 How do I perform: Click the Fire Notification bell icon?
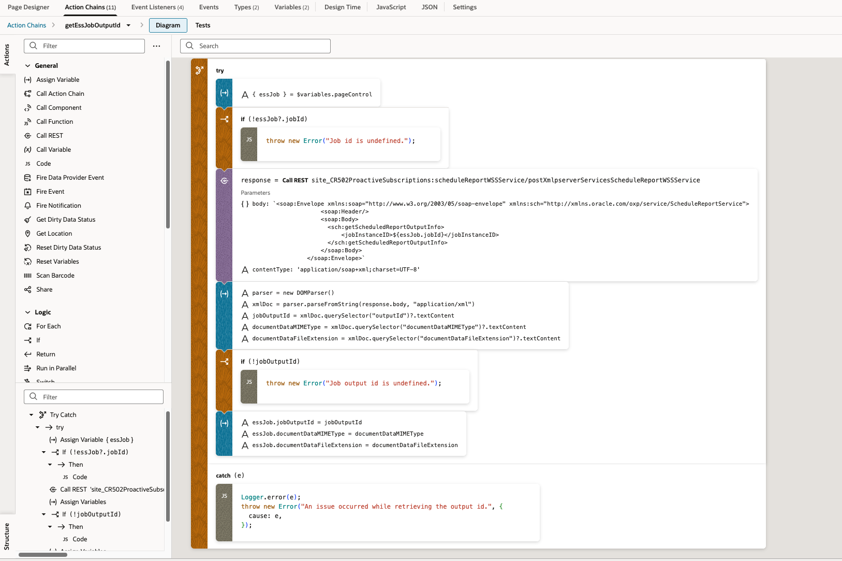point(28,206)
